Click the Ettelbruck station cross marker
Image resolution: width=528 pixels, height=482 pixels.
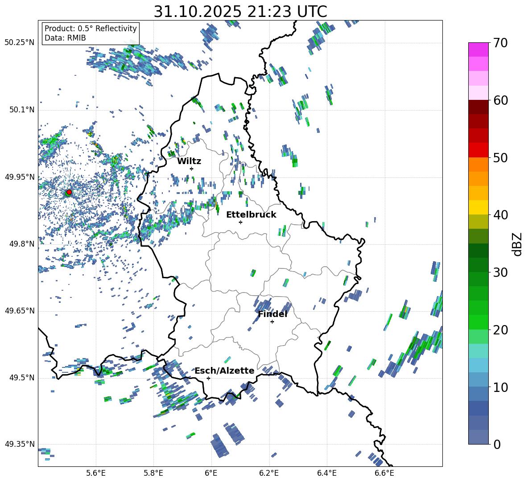coord(240,222)
